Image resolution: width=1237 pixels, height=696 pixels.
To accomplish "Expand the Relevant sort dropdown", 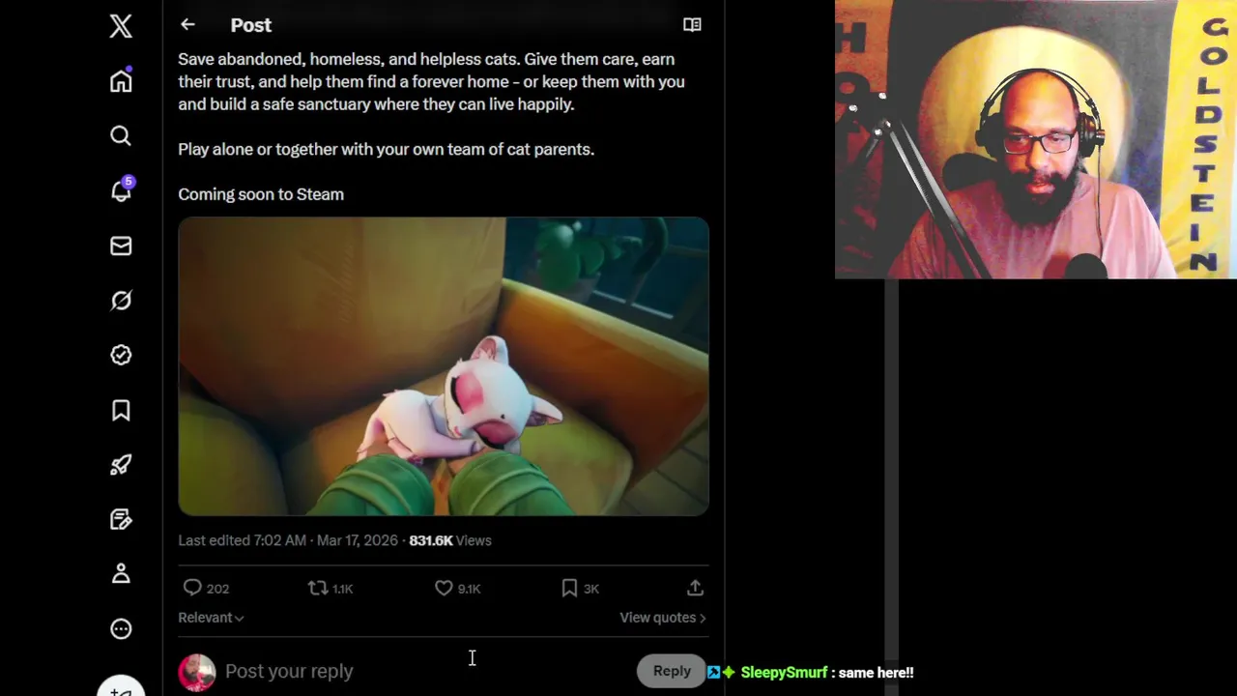I will (211, 618).
